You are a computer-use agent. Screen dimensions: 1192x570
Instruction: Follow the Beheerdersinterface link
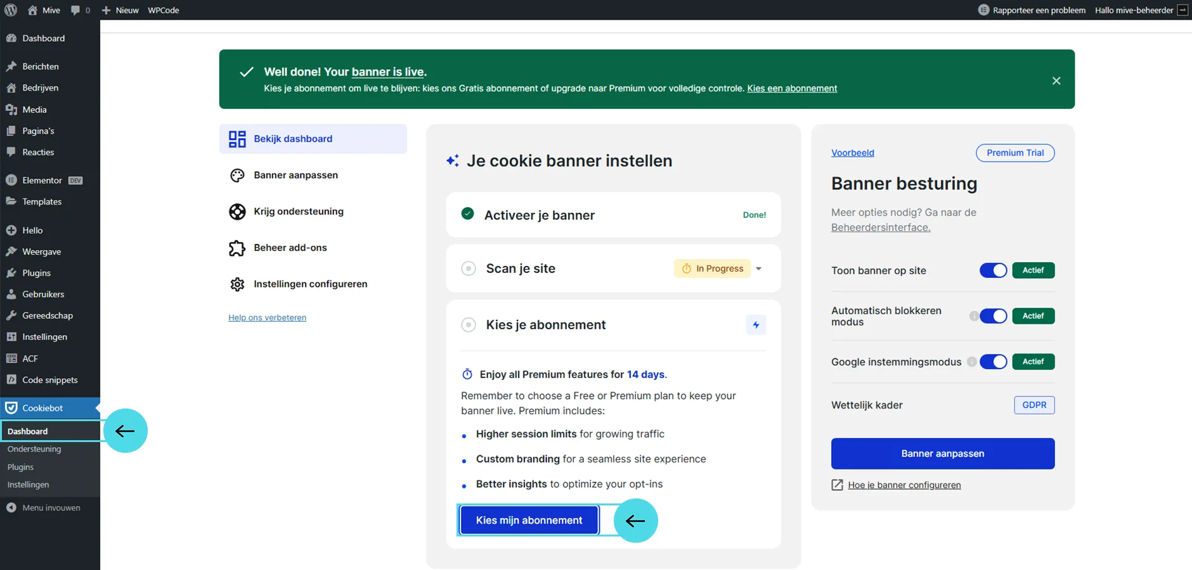[x=880, y=227]
